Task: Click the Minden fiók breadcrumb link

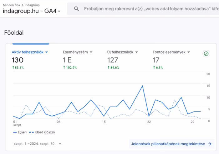Action: 12,5
